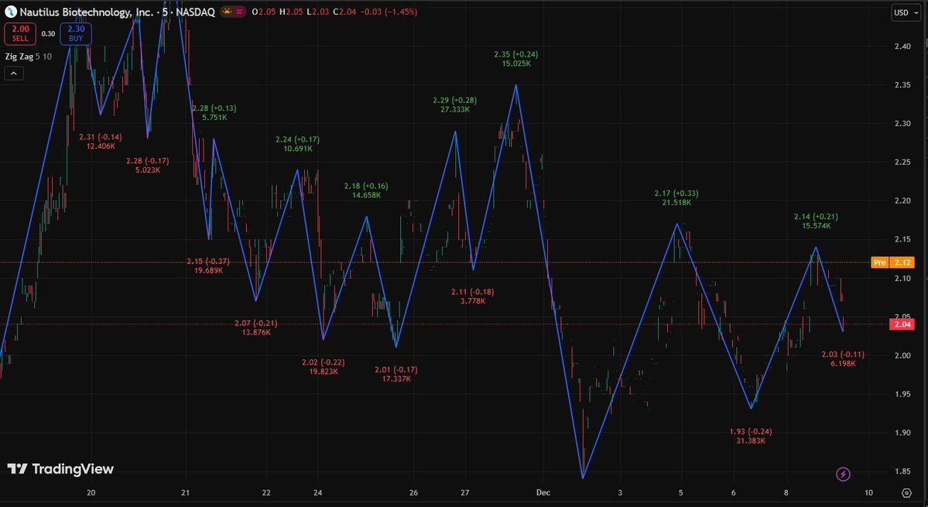Click the 1.95 price scale label
The image size is (928, 507).
(902, 394)
